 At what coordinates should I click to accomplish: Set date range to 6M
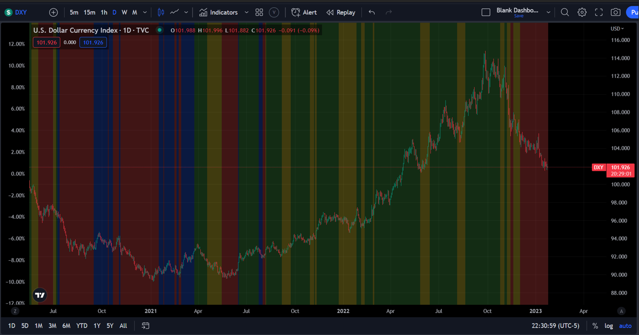(x=66, y=326)
